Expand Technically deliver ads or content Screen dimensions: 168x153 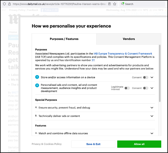tap(152, 116)
